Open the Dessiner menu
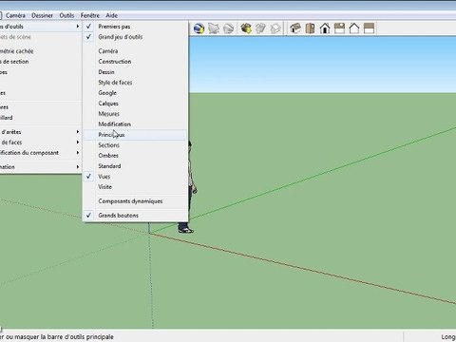This screenshot has width=456, height=342. pos(42,15)
